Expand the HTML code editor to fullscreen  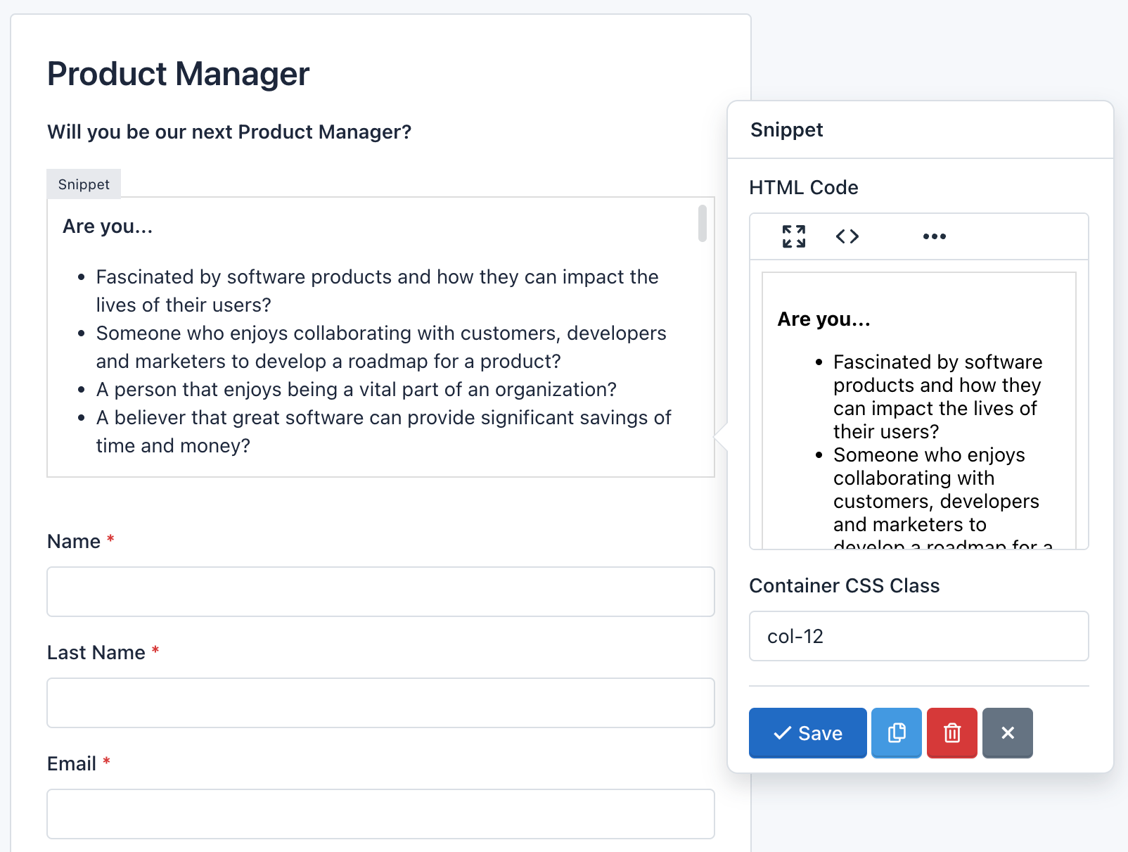click(793, 236)
